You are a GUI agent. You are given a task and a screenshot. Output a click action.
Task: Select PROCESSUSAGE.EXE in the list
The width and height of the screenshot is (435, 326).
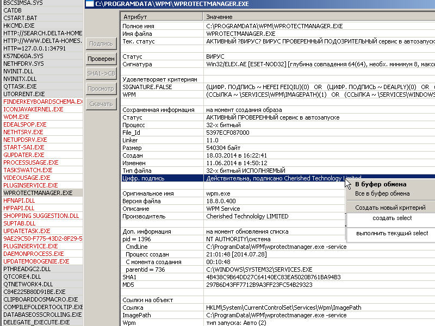pos(31,162)
